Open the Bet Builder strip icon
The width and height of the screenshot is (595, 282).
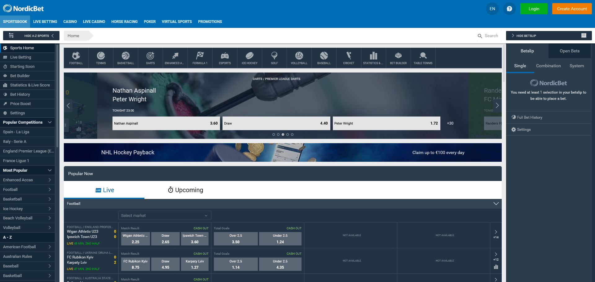click(x=398, y=58)
